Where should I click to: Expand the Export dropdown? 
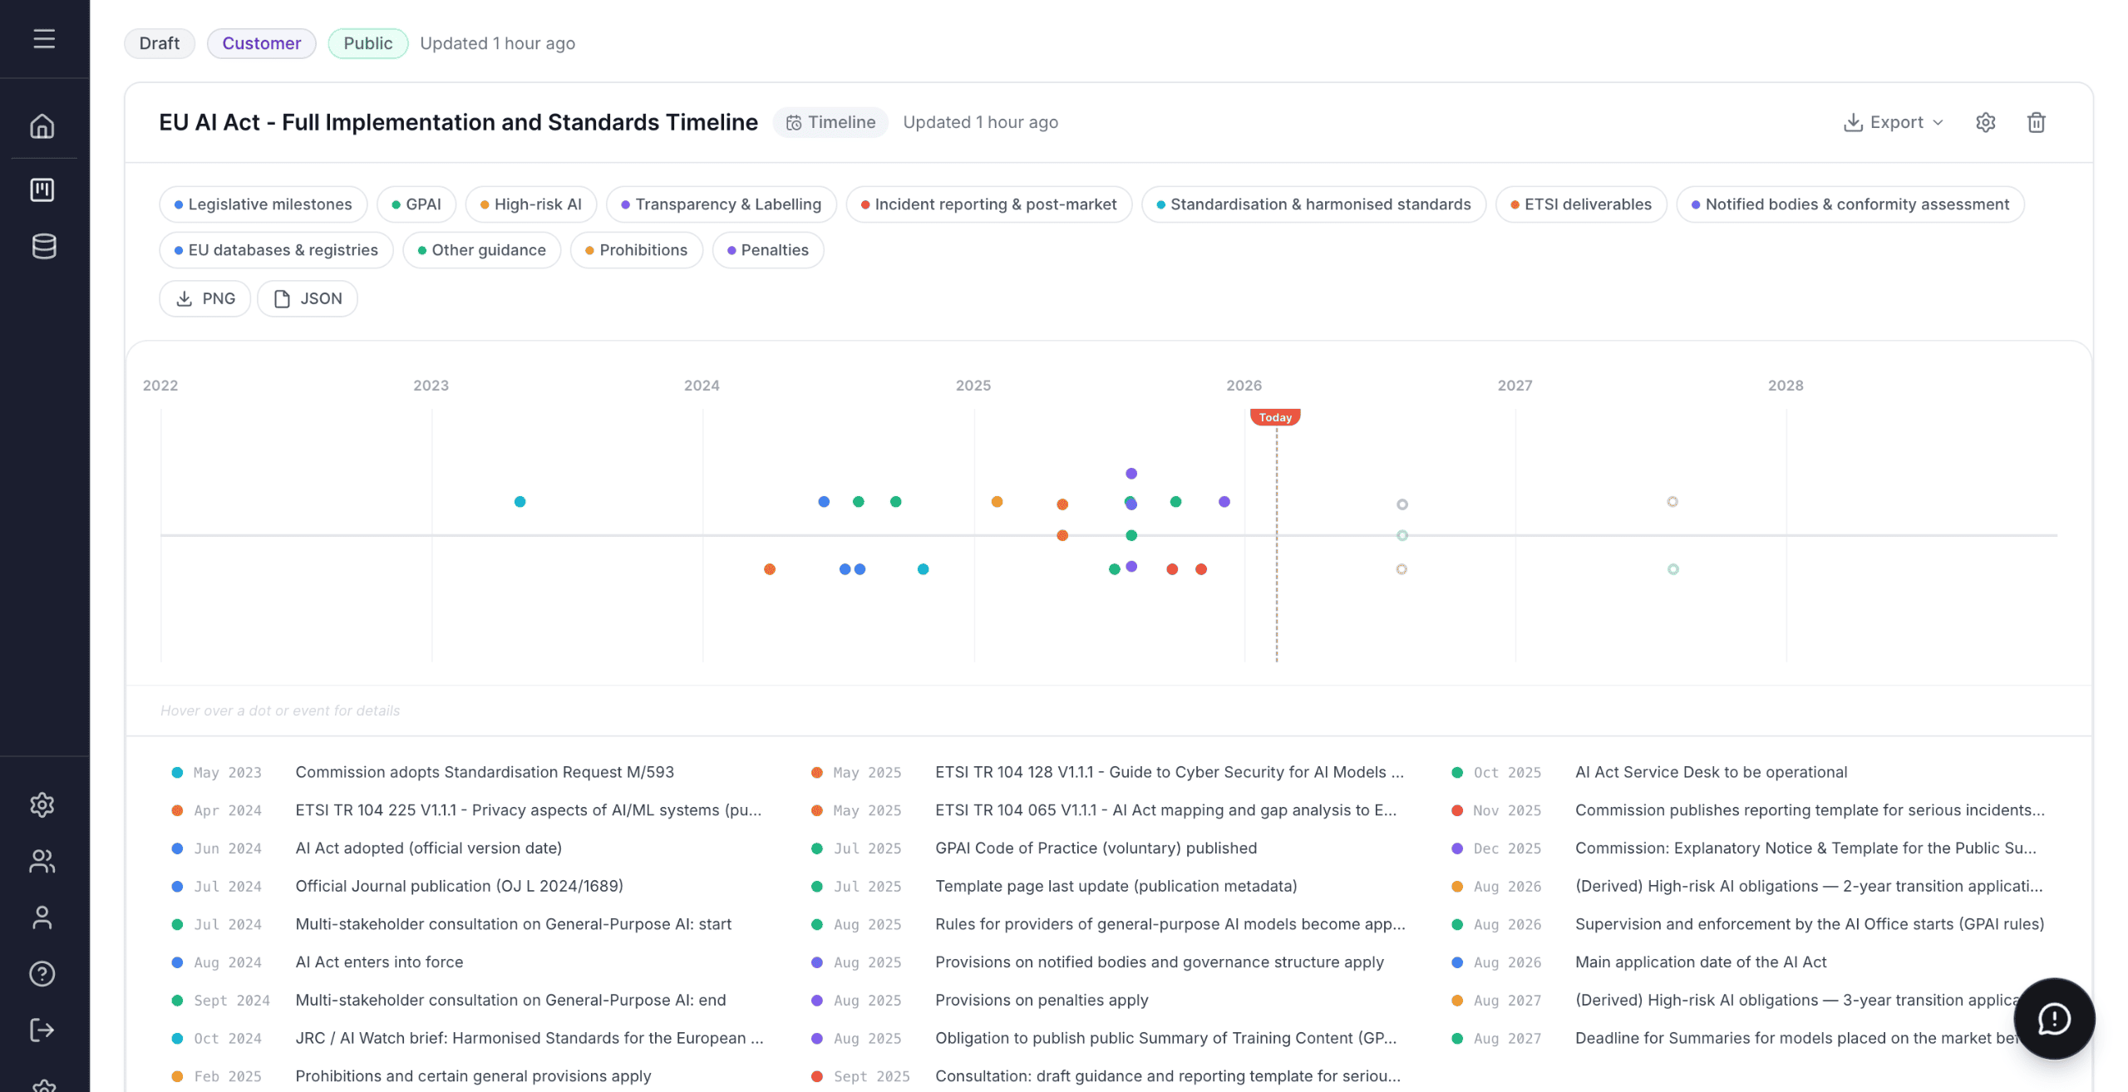click(x=1894, y=122)
